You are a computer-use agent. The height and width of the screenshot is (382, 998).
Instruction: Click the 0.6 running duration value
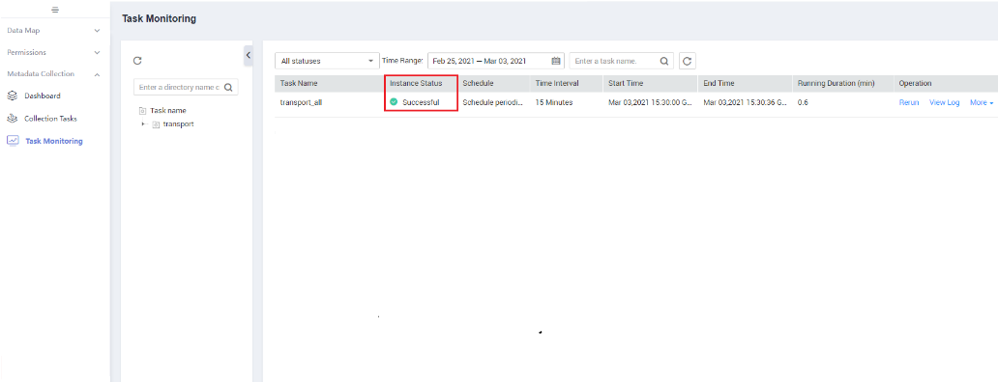click(803, 102)
